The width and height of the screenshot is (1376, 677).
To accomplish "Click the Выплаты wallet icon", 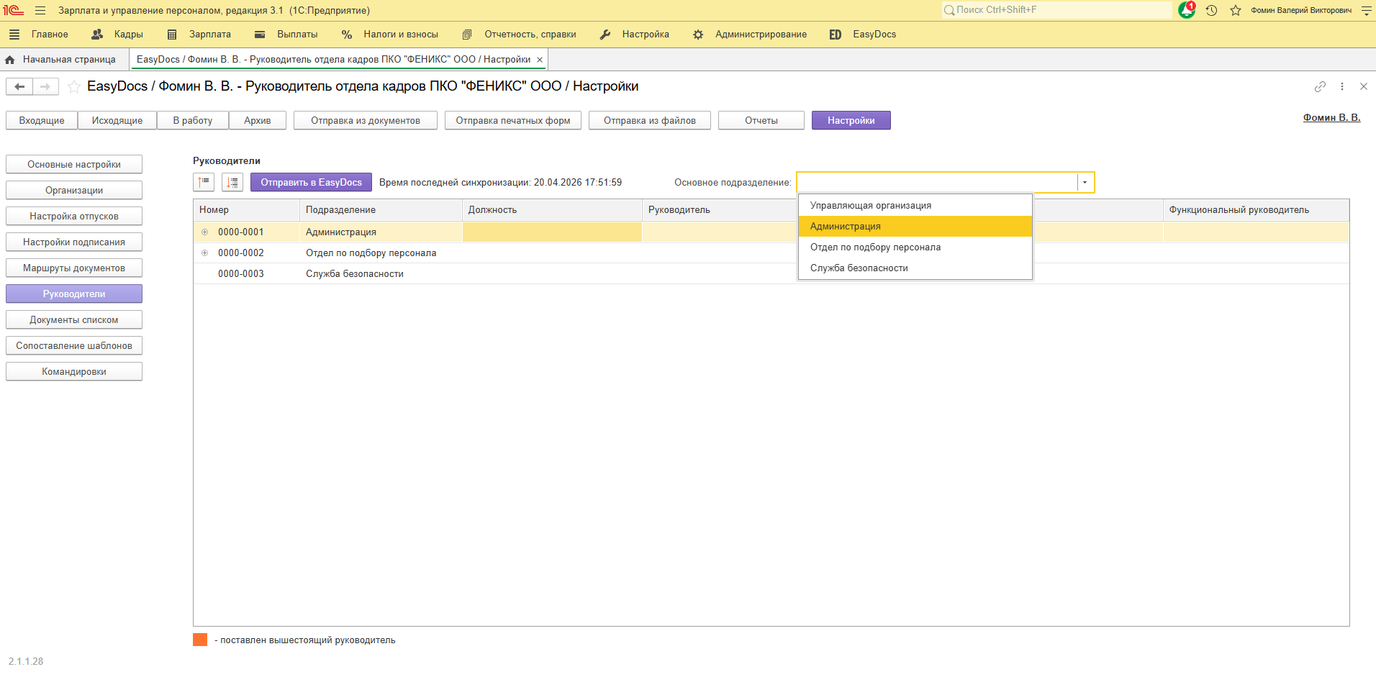I will [x=260, y=35].
